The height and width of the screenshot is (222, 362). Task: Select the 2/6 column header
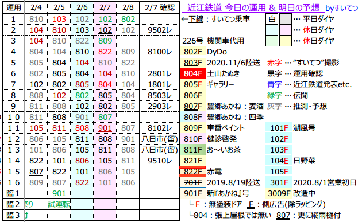tap(82, 7)
